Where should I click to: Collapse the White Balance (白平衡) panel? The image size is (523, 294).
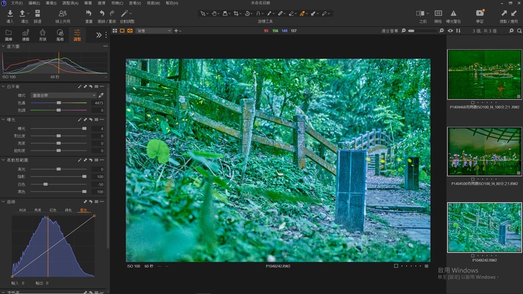3,86
